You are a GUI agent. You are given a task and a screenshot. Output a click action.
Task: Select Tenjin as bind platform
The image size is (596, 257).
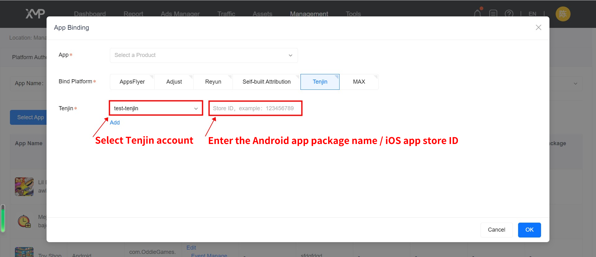320,82
